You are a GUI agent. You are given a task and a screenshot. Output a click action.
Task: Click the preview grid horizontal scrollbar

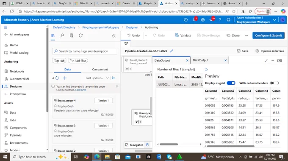point(230,146)
